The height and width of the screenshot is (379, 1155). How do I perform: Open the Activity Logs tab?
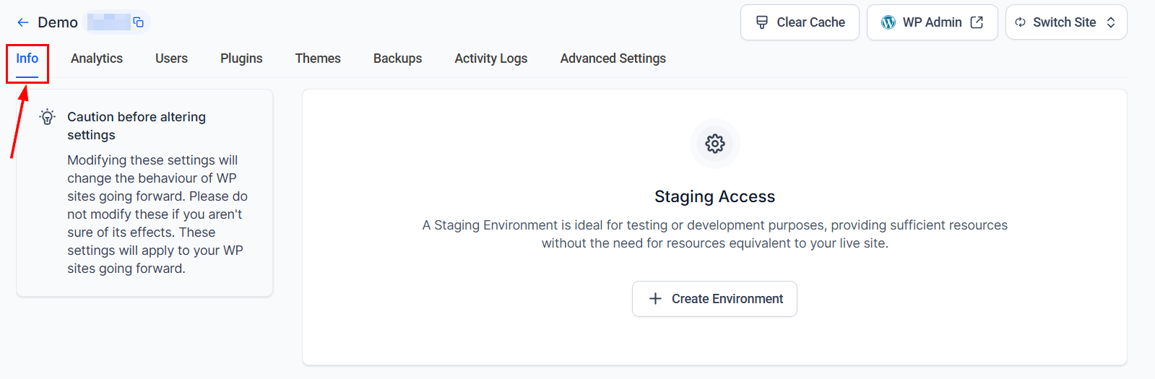tap(490, 58)
